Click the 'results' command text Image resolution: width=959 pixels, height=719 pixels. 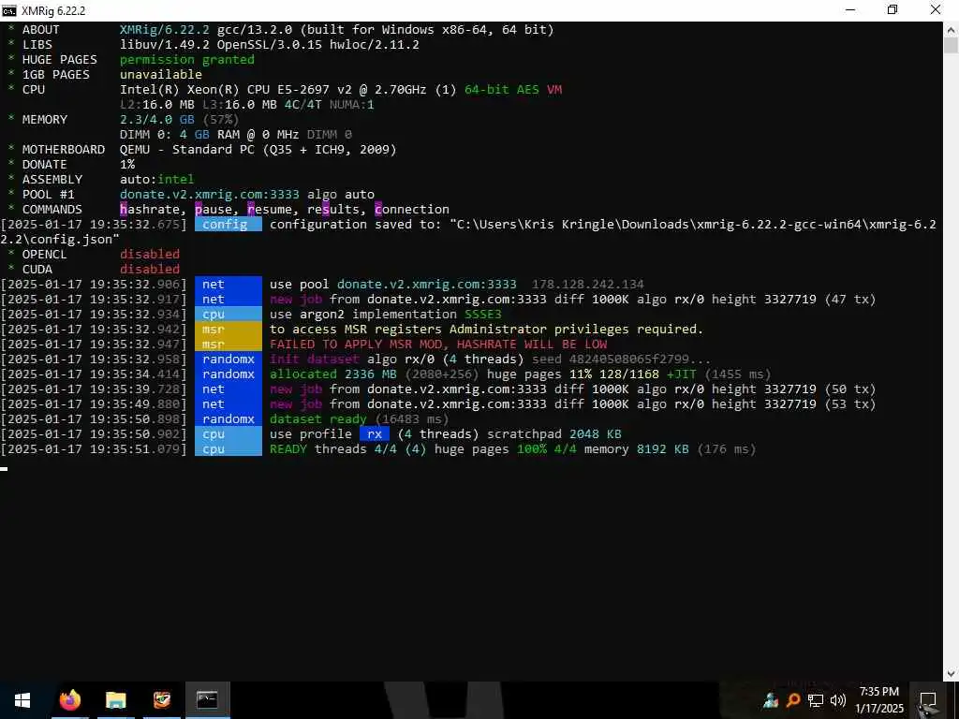click(x=333, y=209)
